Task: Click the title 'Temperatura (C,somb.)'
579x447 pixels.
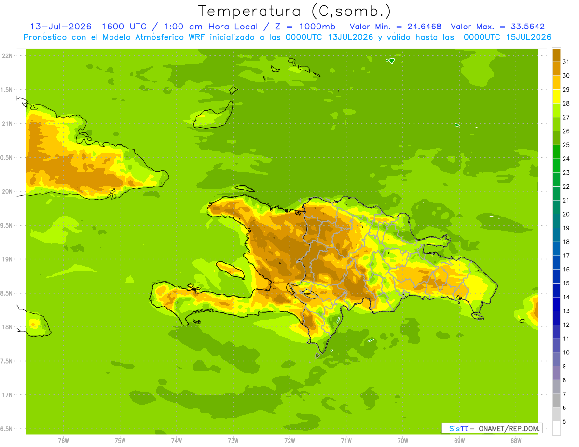Action: point(294,11)
